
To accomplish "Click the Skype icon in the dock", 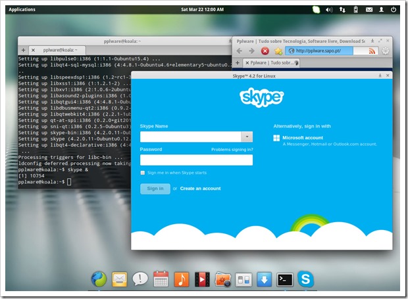I will (305, 279).
